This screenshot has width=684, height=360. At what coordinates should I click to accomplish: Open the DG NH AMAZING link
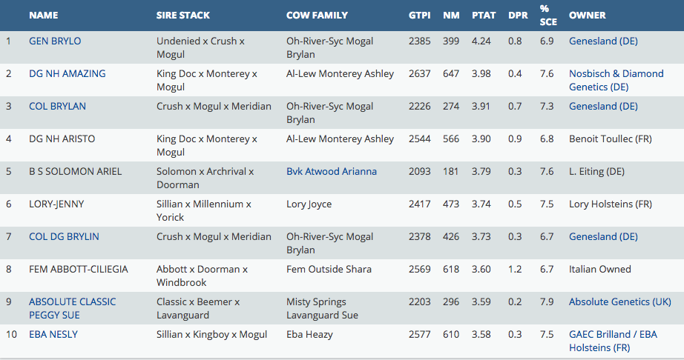[x=67, y=74]
